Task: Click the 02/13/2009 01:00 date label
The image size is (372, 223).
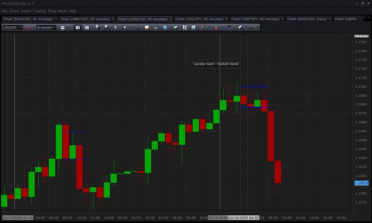Action: click(x=18, y=218)
